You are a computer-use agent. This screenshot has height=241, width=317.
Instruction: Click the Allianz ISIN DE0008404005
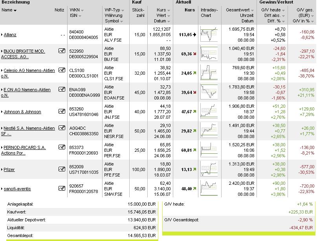(x=84, y=37)
